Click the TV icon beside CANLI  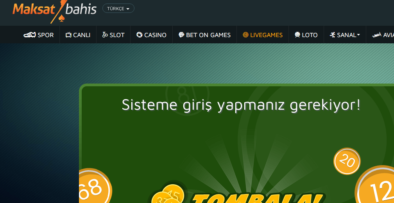tap(69, 35)
